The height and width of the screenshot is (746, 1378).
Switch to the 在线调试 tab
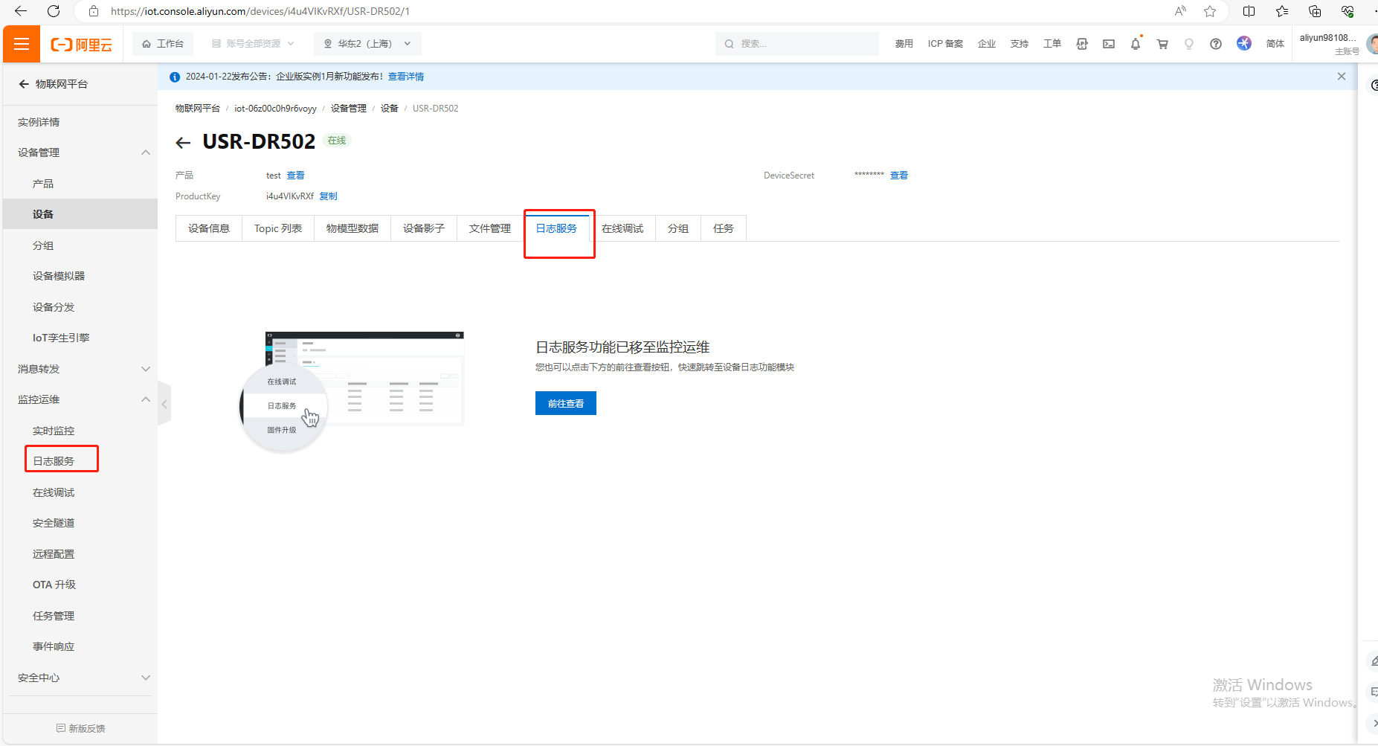coord(622,228)
